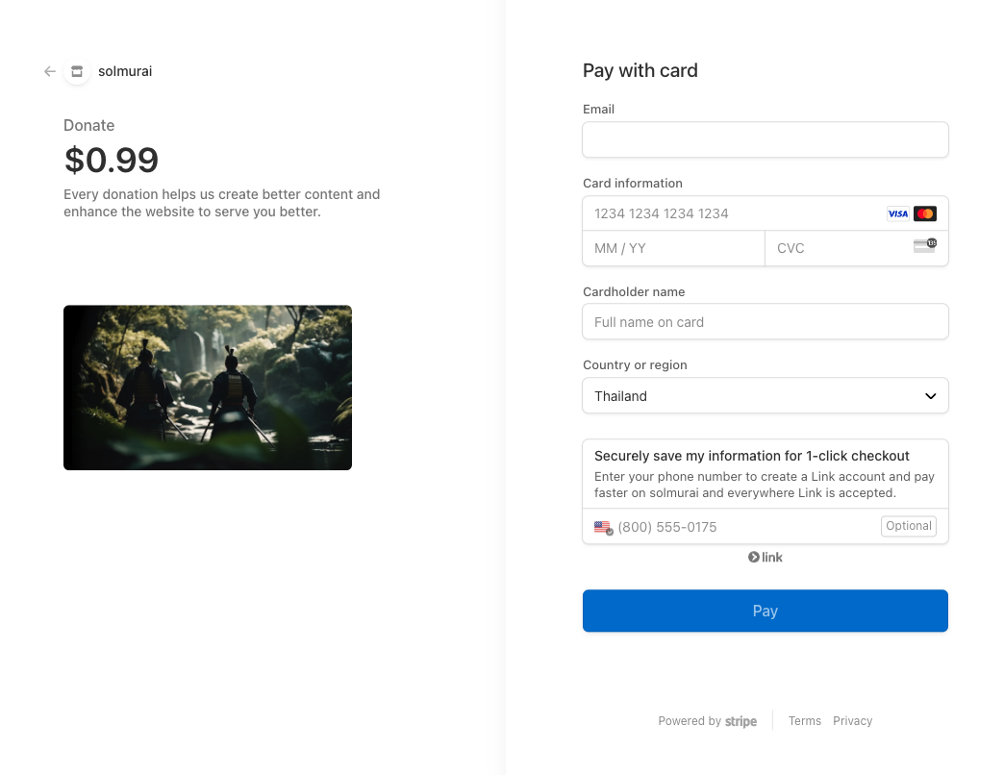Open the Privacy link
Screen dimensions: 1004x775
[x=852, y=721]
